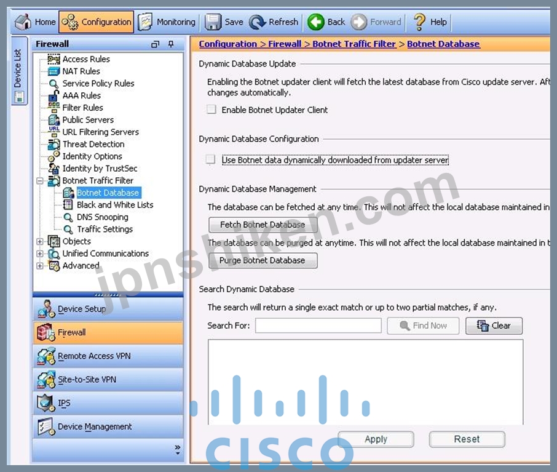Select NAT Rules in the tree
The image size is (557, 472).
point(81,71)
